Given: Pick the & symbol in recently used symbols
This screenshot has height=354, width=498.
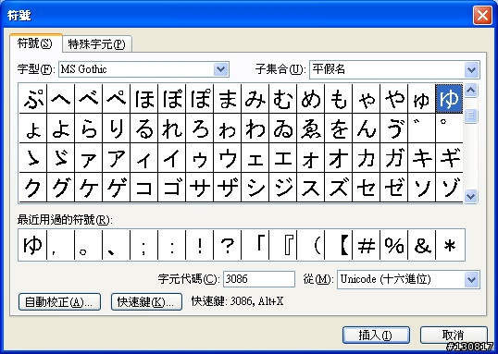Looking at the screenshot, I should pos(421,245).
